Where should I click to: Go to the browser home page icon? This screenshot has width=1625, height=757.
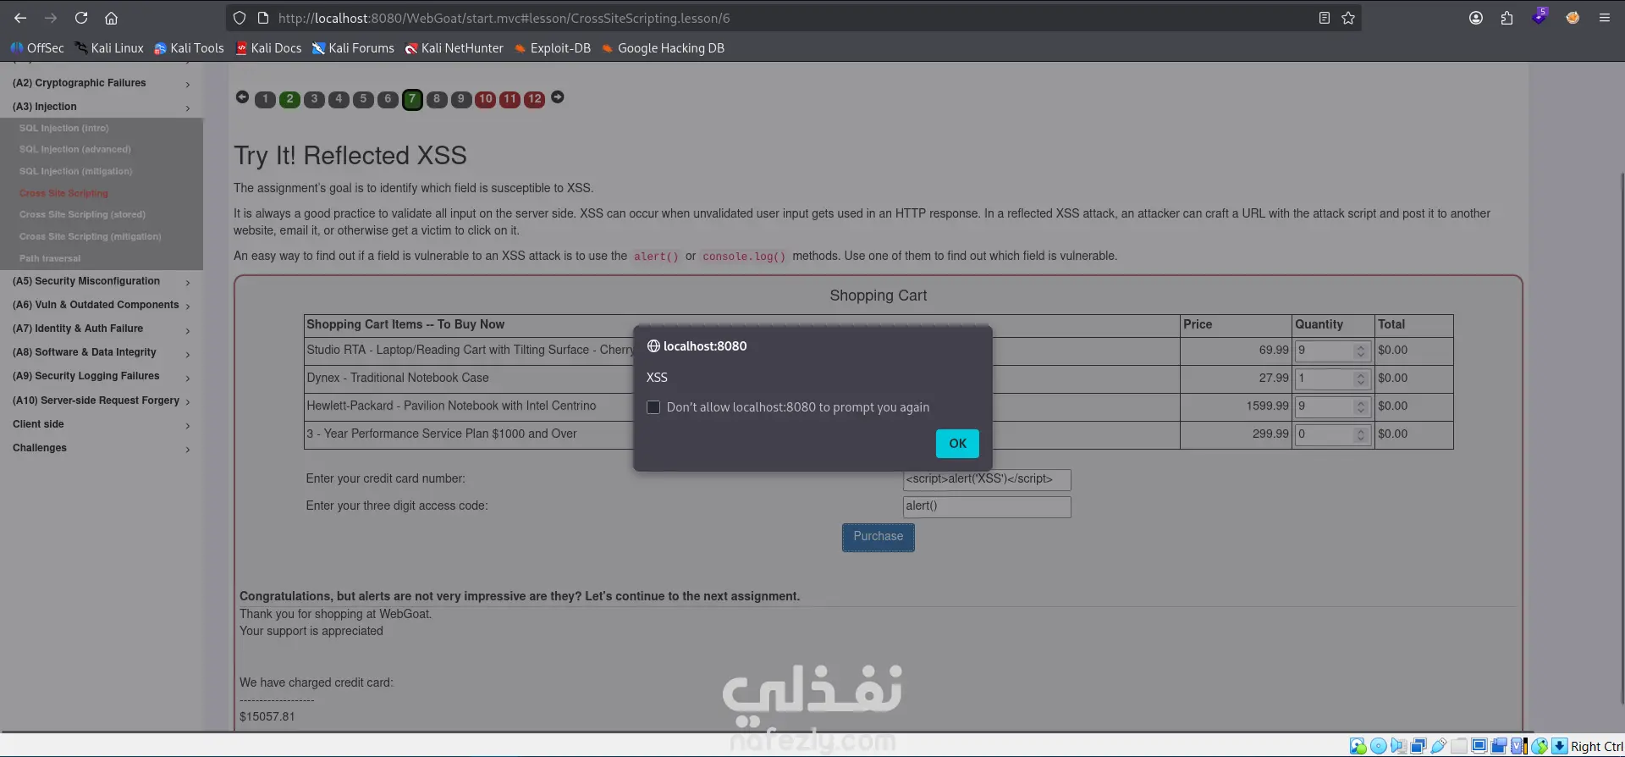(x=111, y=18)
